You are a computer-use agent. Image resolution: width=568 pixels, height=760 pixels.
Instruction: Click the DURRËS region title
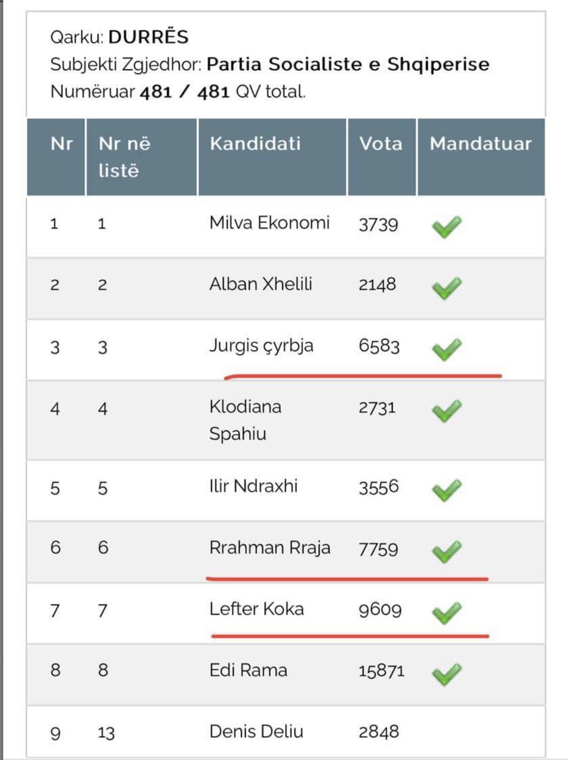click(x=148, y=37)
